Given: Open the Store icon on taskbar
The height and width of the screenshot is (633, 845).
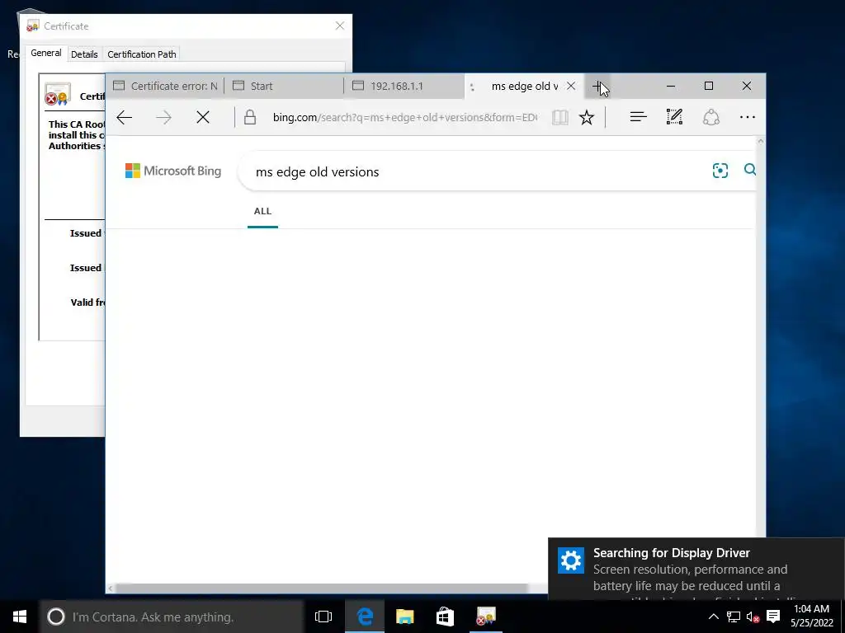Looking at the screenshot, I should pyautogui.click(x=445, y=617).
